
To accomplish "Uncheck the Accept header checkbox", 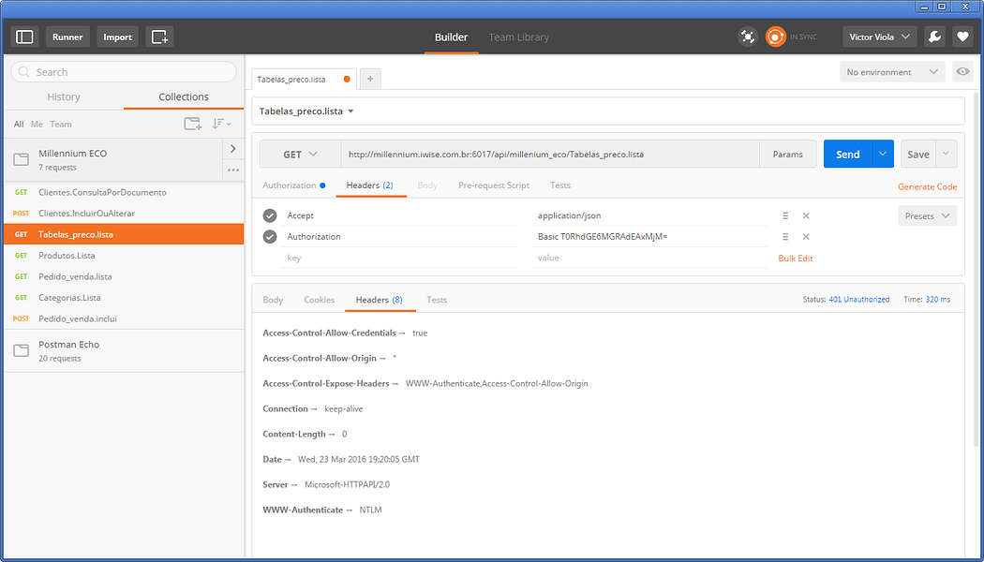I will pos(270,215).
